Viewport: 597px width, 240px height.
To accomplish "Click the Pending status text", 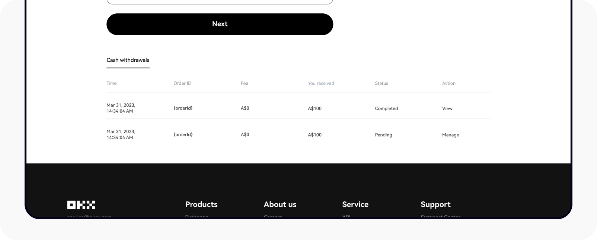I will coord(383,135).
